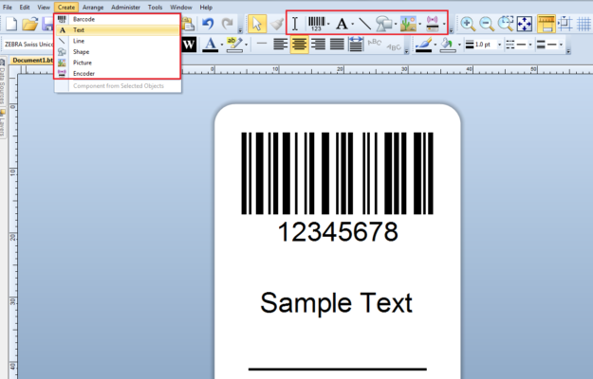
Task: Open the Arrange menu
Action: [93, 8]
